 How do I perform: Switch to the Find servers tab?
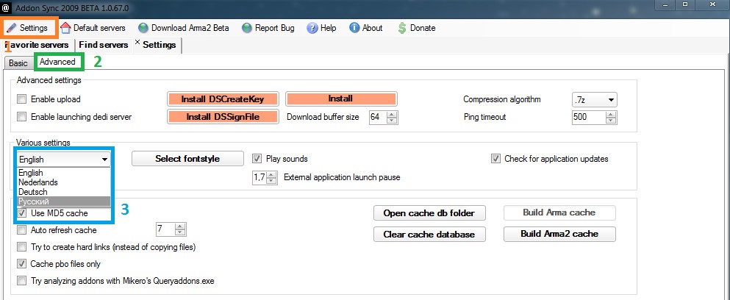104,45
